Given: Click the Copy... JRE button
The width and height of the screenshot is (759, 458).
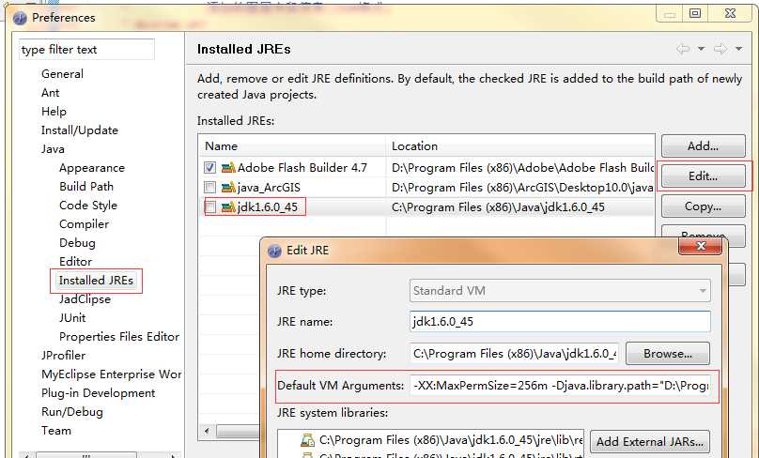Looking at the screenshot, I should pyautogui.click(x=704, y=206).
